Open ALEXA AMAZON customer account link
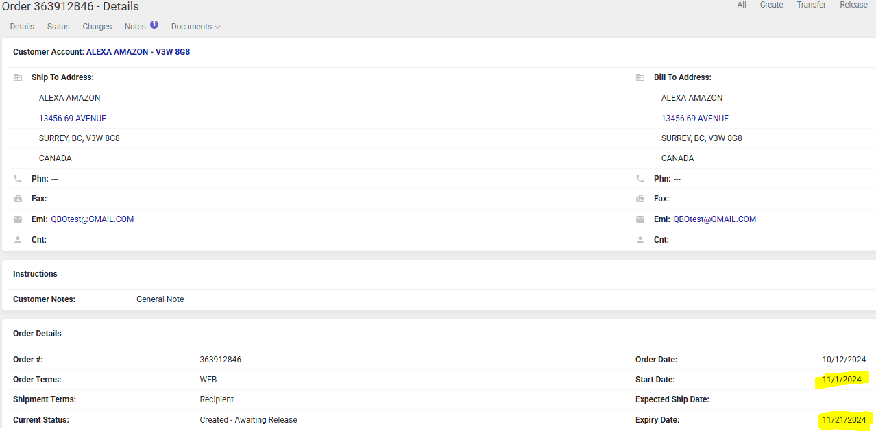The image size is (876, 431). click(x=138, y=52)
